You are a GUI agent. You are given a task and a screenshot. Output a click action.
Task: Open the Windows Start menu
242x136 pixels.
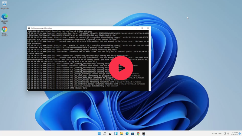click(99, 133)
